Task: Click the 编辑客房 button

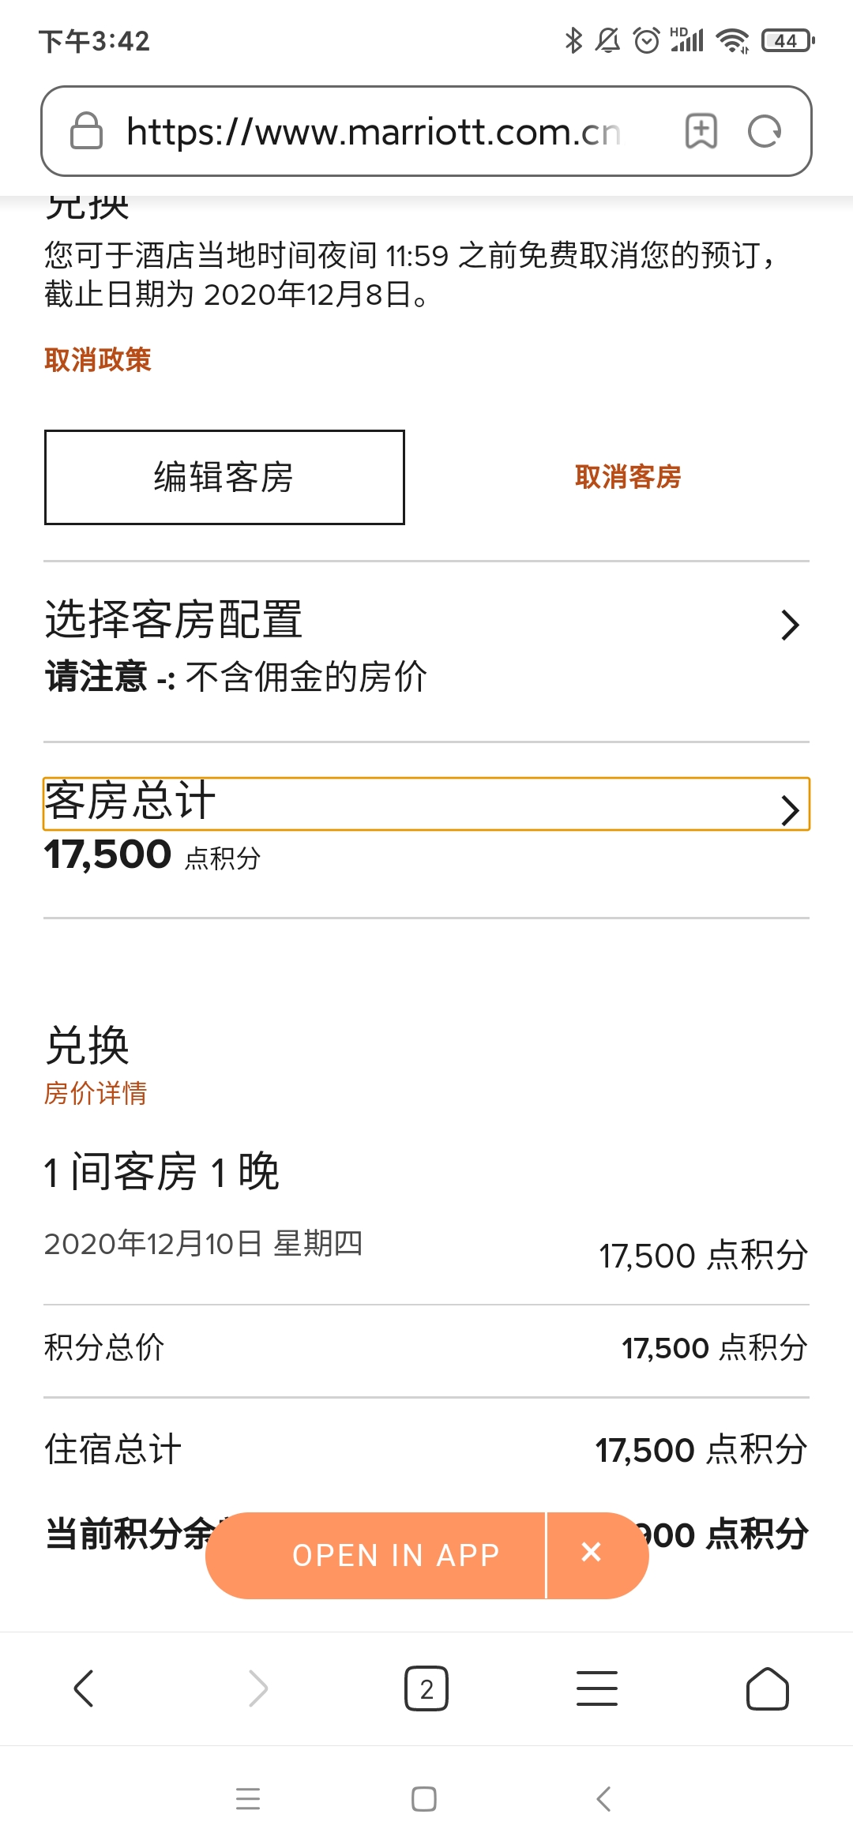Action: click(x=224, y=477)
